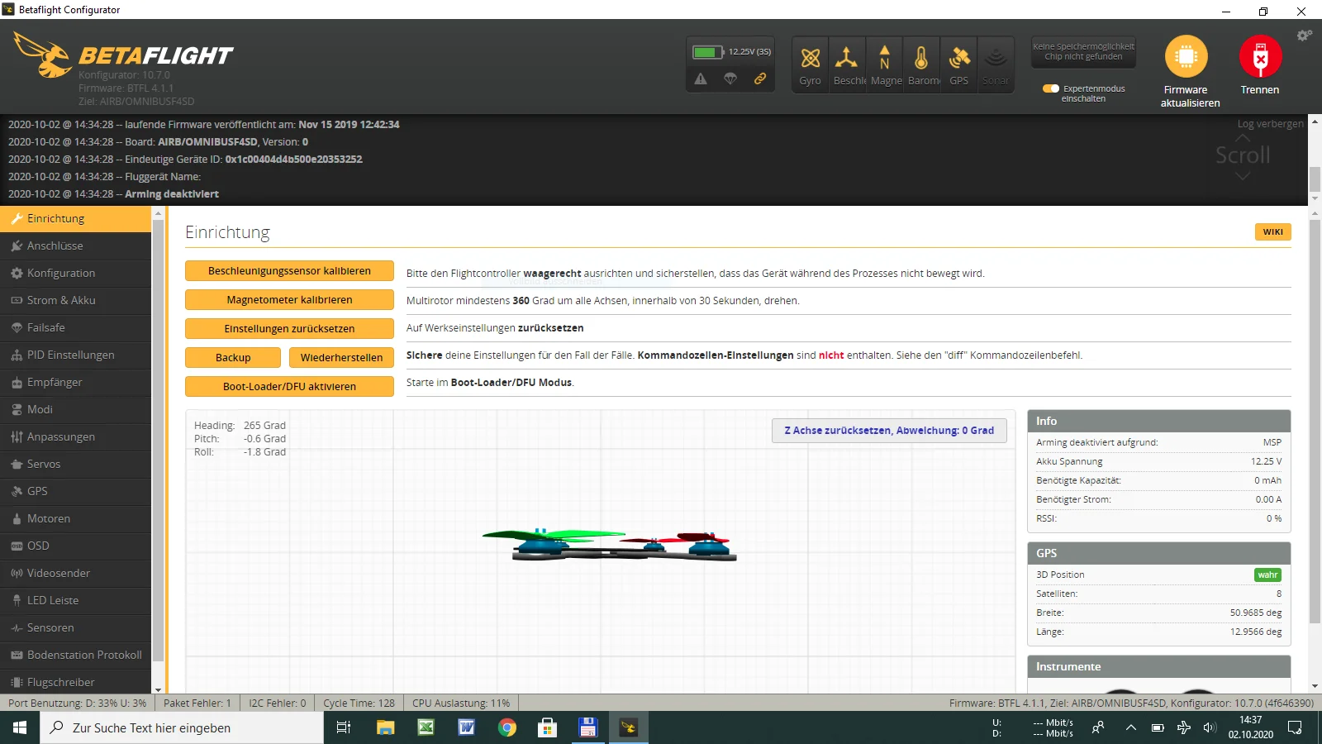Click Magnetometer kalibrieren button
This screenshot has height=744, width=1322.
coord(289,300)
